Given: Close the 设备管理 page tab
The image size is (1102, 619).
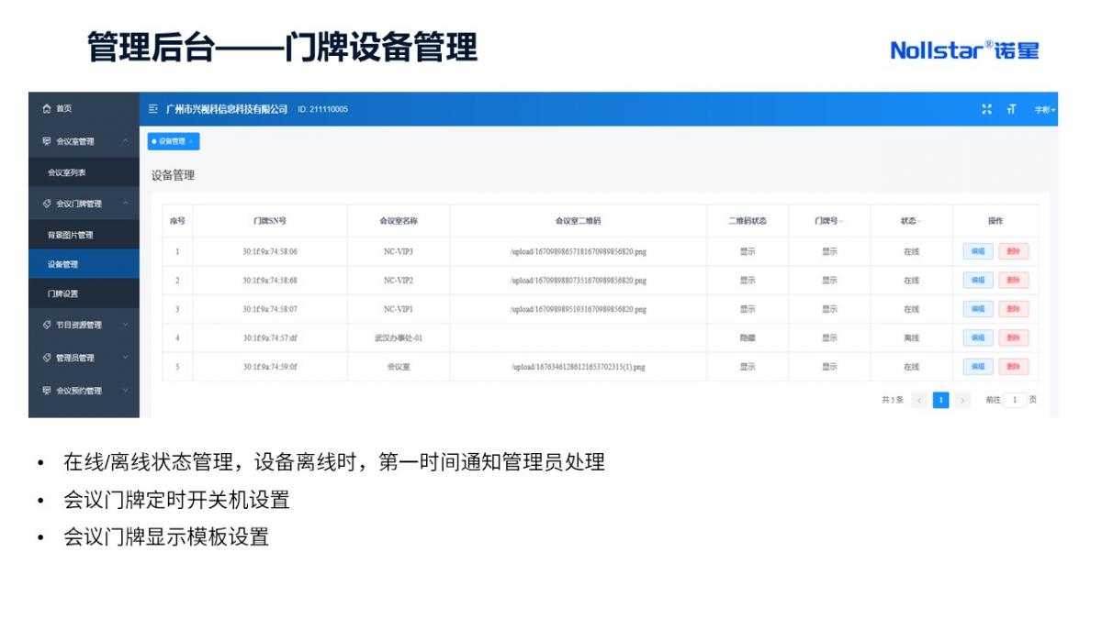Looking at the screenshot, I should (192, 142).
